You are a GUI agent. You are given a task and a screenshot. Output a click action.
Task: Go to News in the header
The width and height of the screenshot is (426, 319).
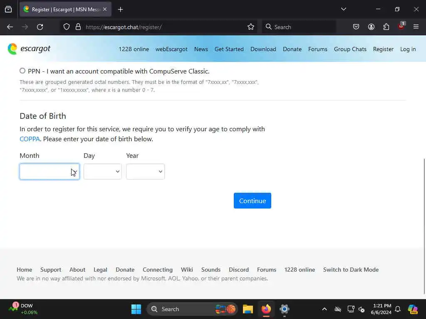click(201, 49)
